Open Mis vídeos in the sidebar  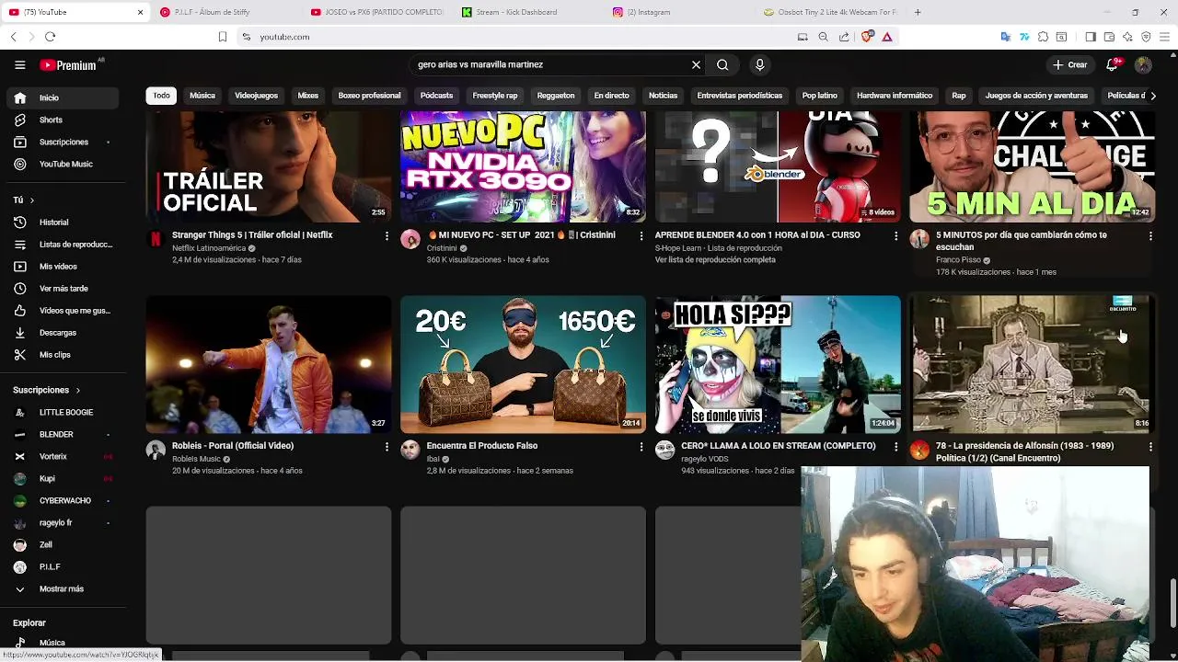point(61,267)
